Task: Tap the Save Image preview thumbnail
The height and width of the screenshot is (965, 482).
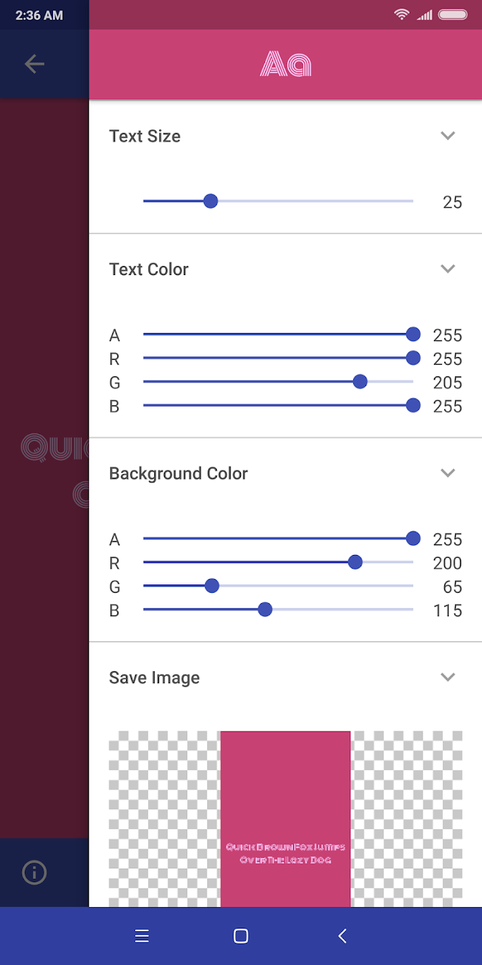Action: click(x=285, y=819)
